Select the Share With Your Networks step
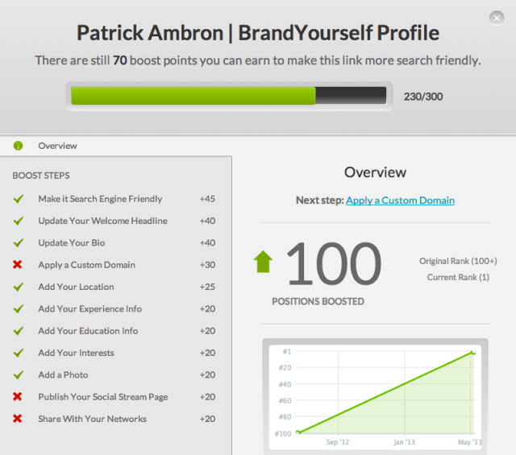Viewport: 516px width, 455px height. [x=92, y=419]
